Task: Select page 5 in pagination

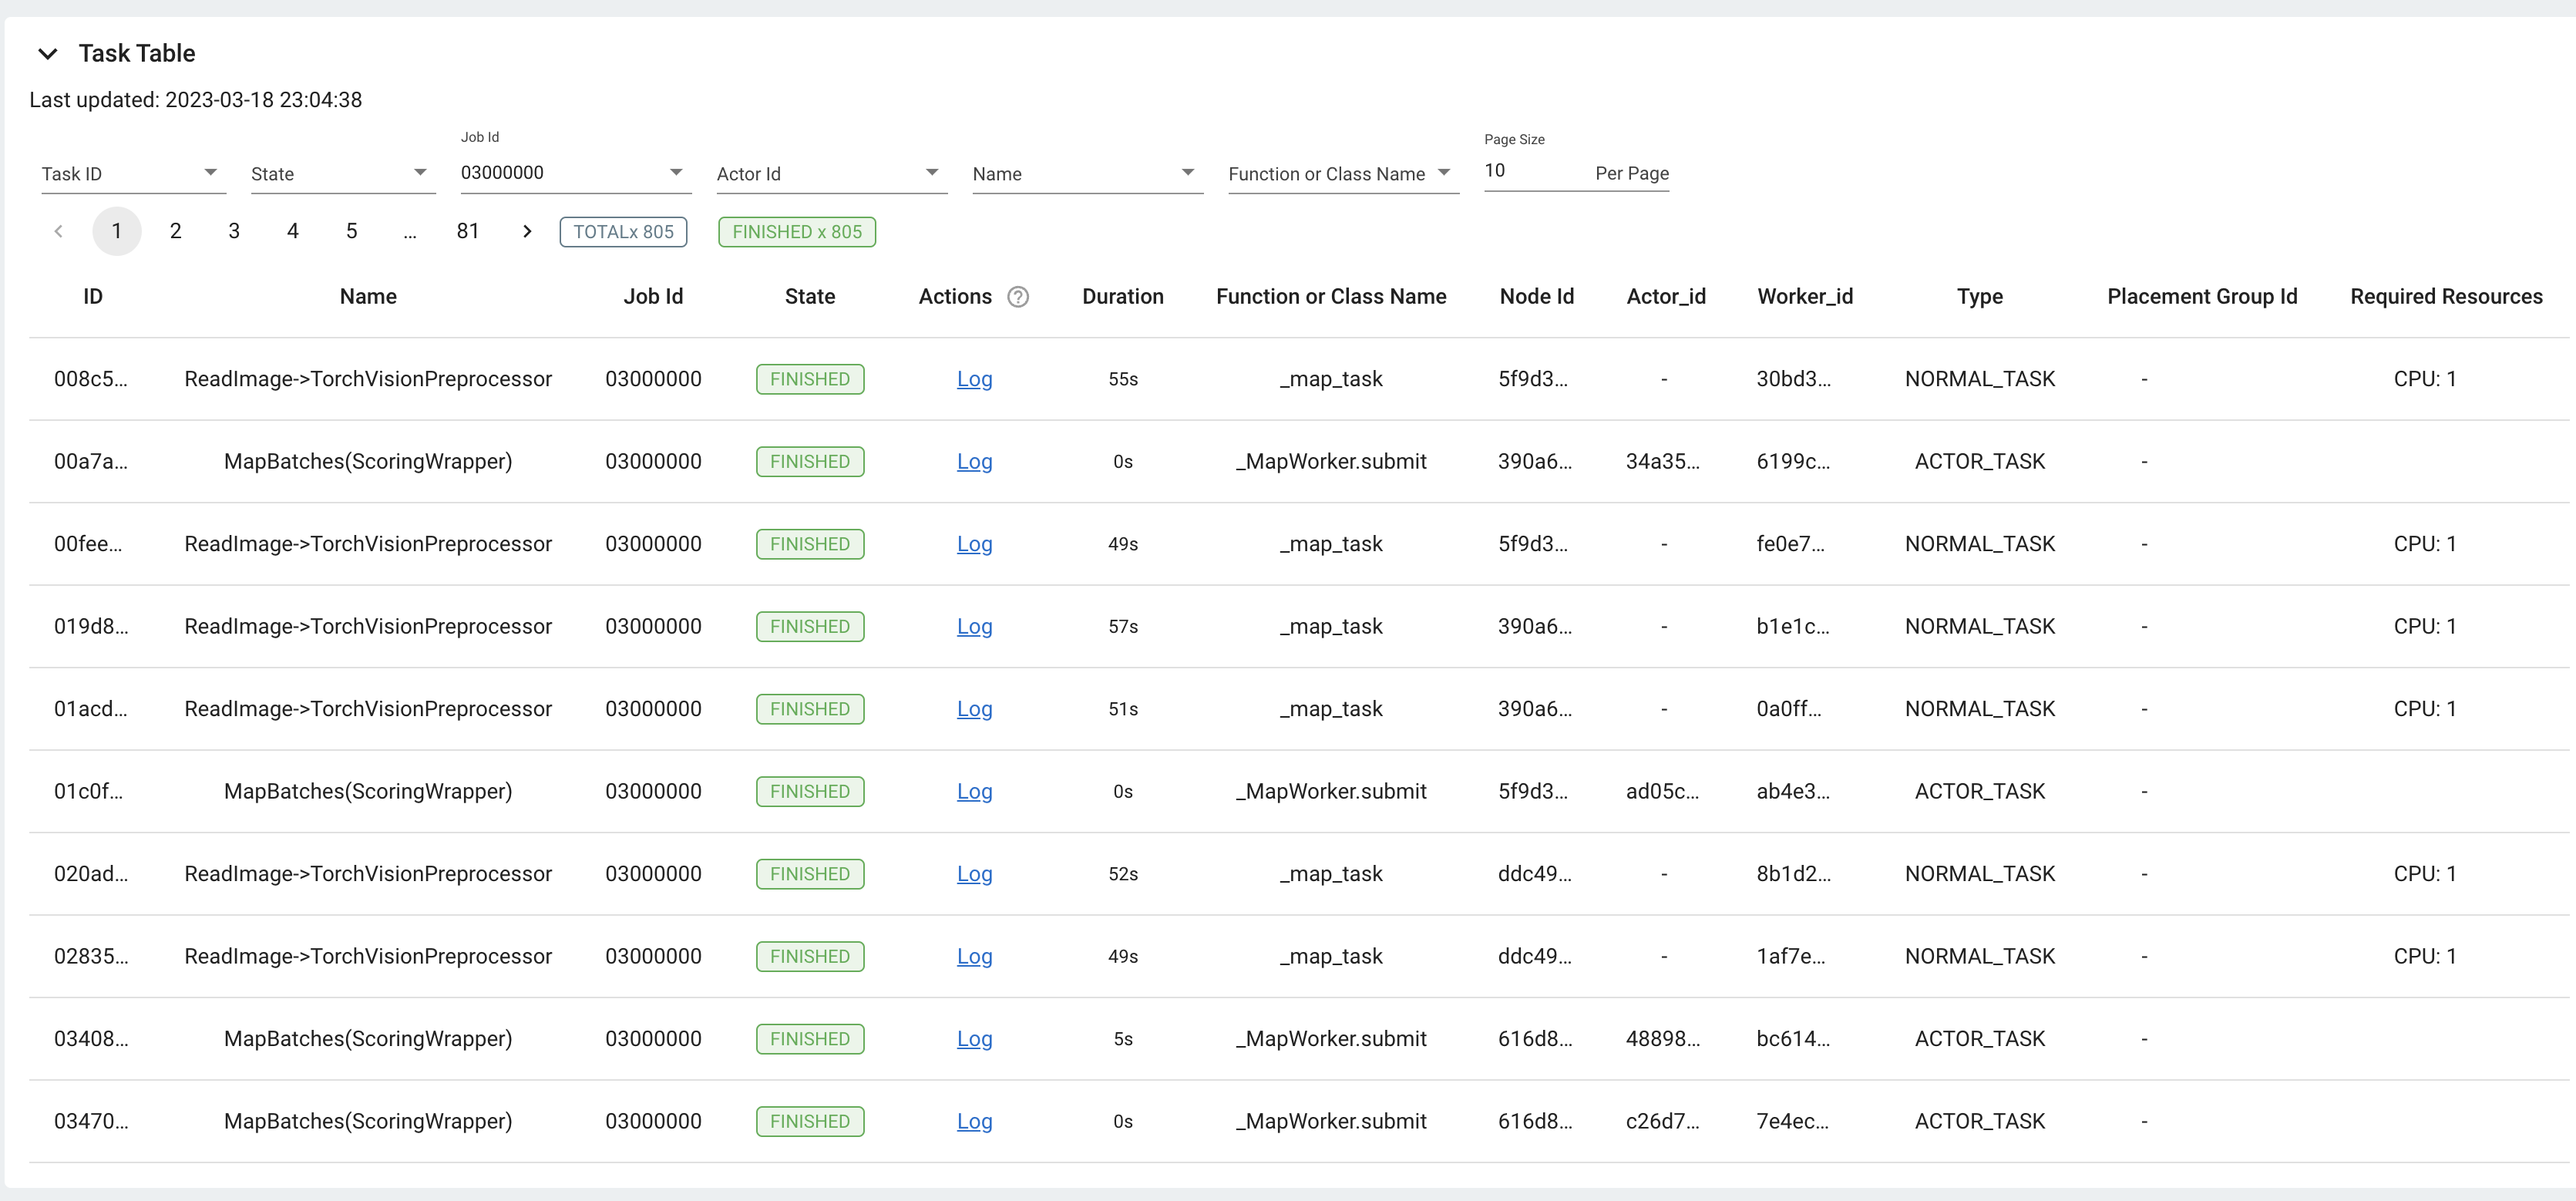Action: click(351, 232)
